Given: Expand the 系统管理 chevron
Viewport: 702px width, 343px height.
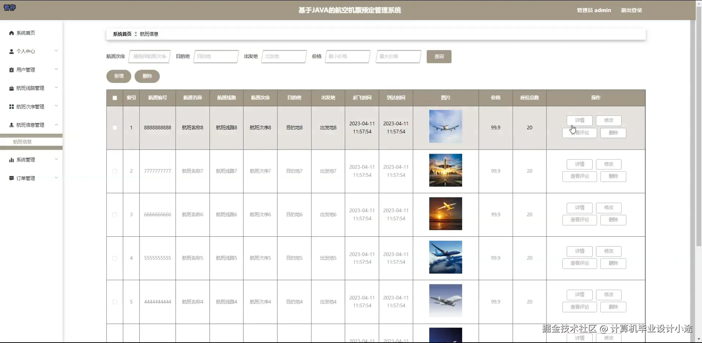Looking at the screenshot, I should point(56,159).
